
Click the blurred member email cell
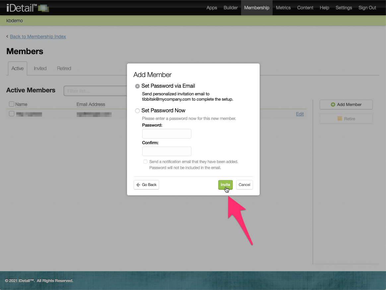click(x=94, y=114)
